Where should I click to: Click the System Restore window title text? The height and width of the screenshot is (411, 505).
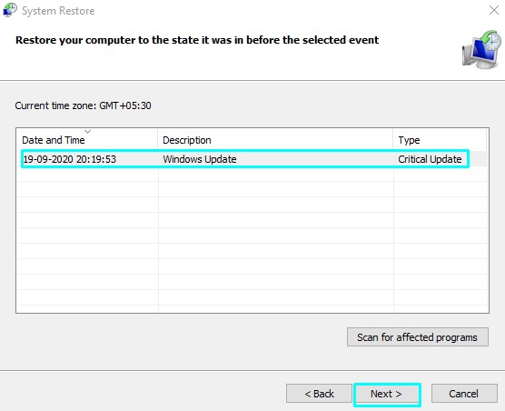click(58, 11)
